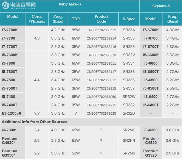Select the i7-6700K Skylake model cell
This screenshot has width=182, height=159.
(x=151, y=30)
